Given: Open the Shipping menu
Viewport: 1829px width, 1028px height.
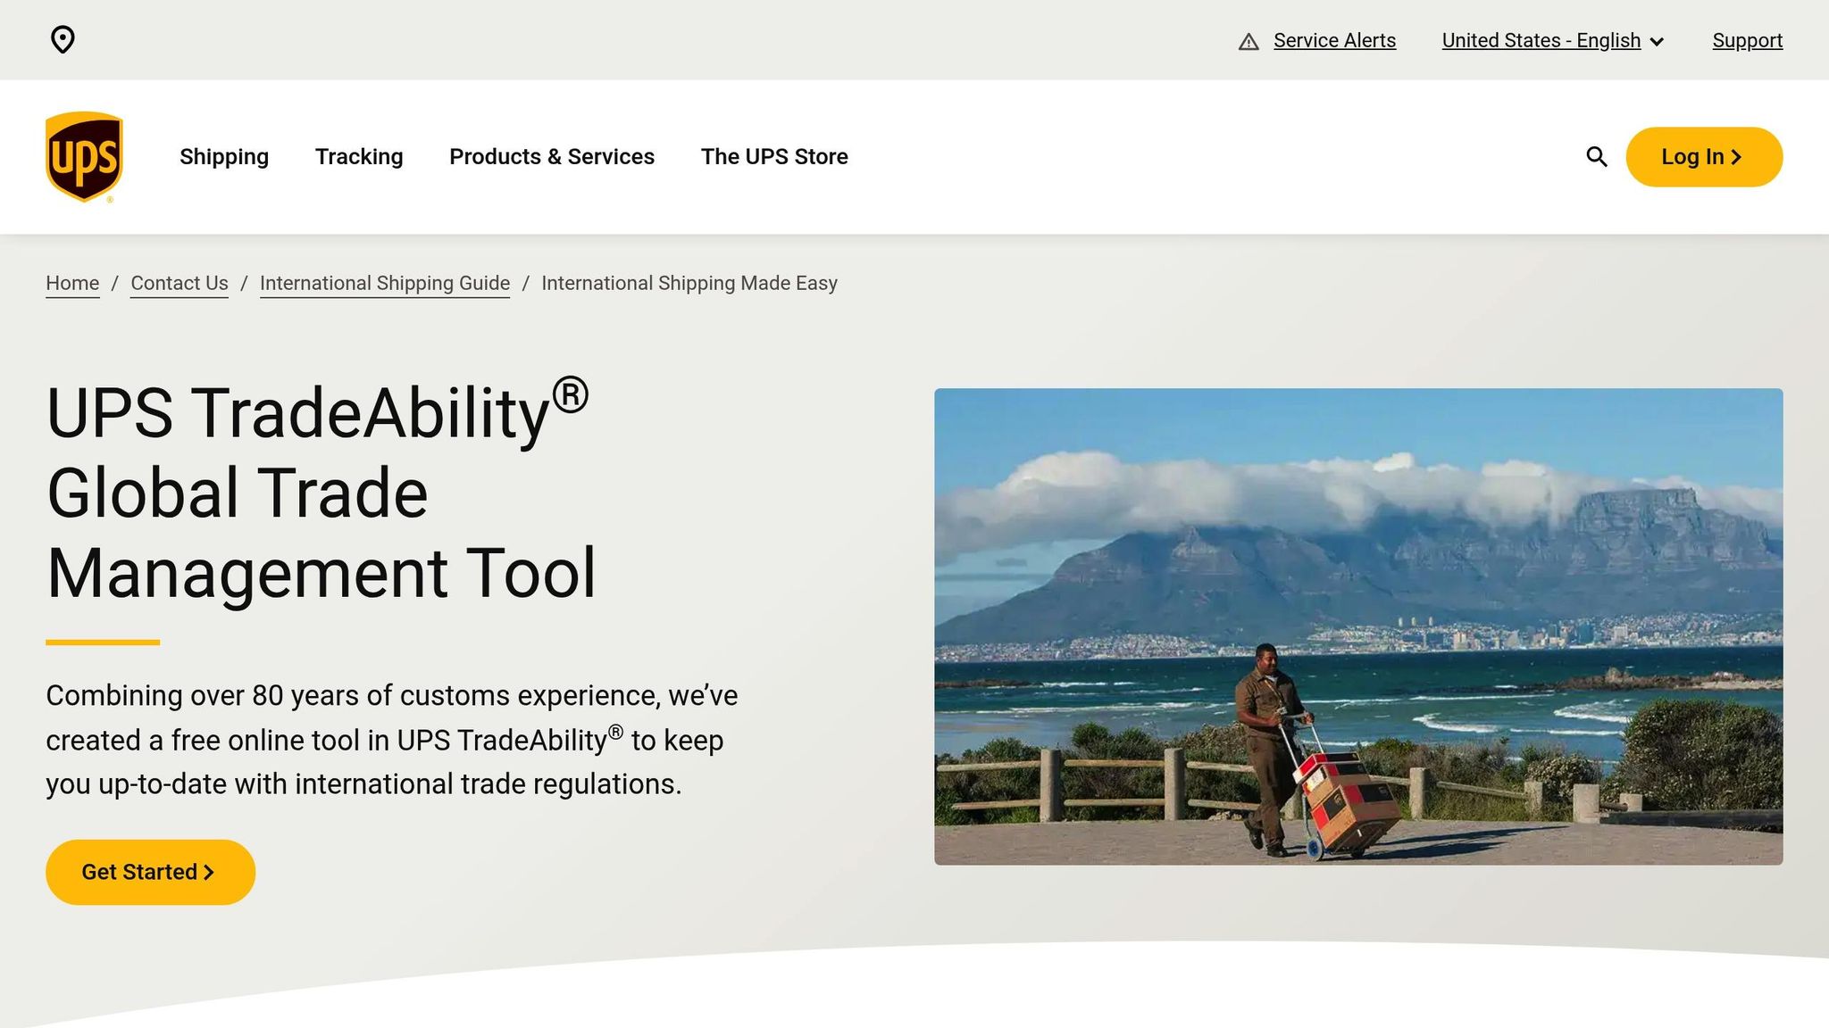Looking at the screenshot, I should point(223,156).
